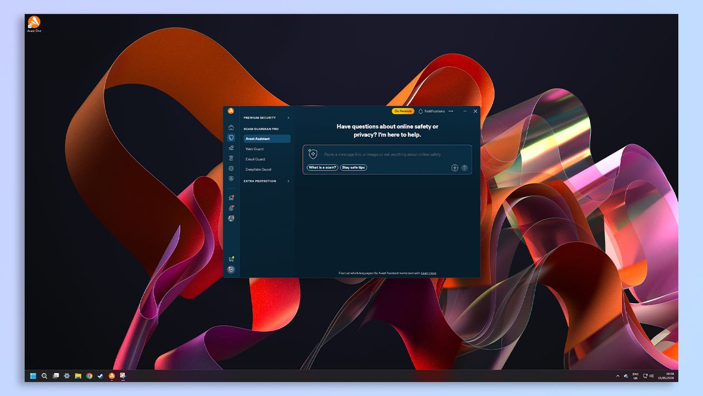Open the Learn more link
The image size is (703, 396).
pyautogui.click(x=428, y=273)
